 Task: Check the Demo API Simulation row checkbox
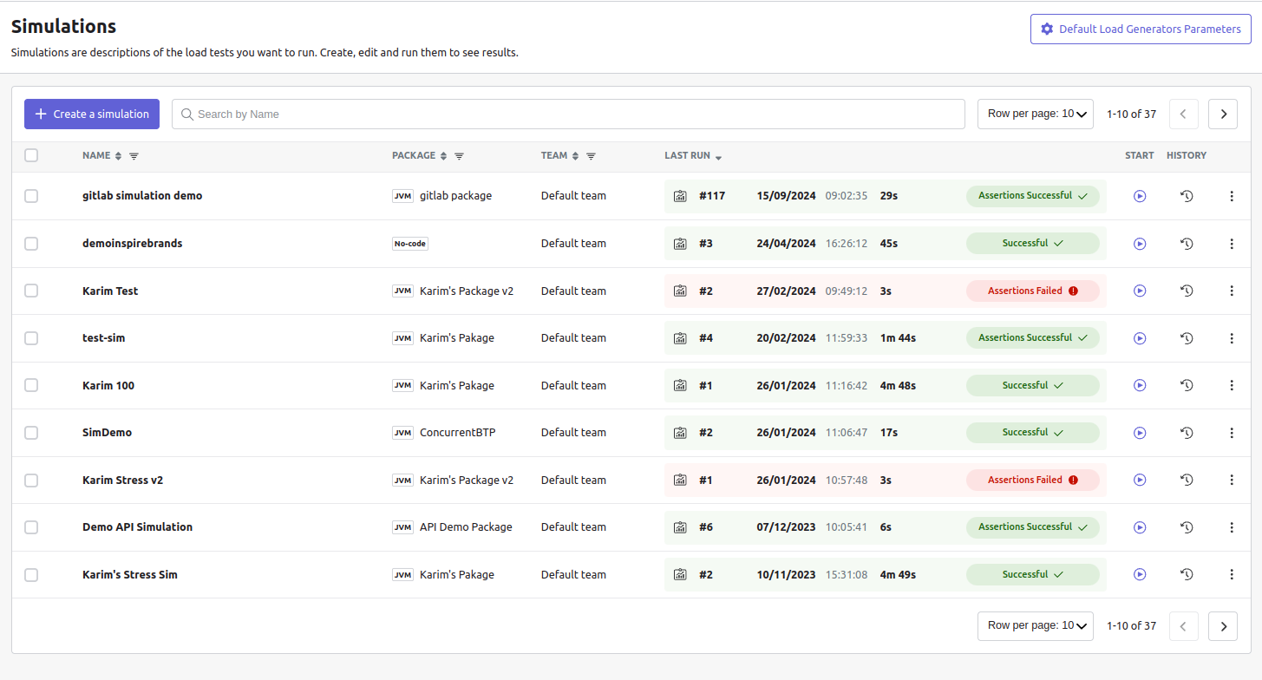31,527
